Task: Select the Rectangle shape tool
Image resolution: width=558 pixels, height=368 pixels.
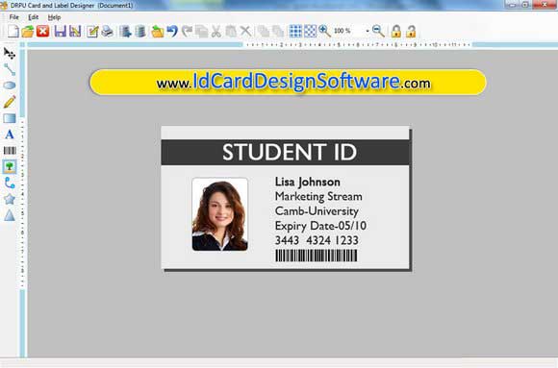Action: 10,118
